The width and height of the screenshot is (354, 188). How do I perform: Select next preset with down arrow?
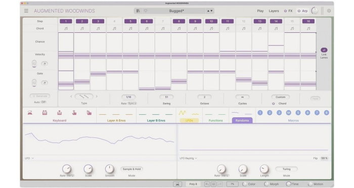tap(211, 11)
